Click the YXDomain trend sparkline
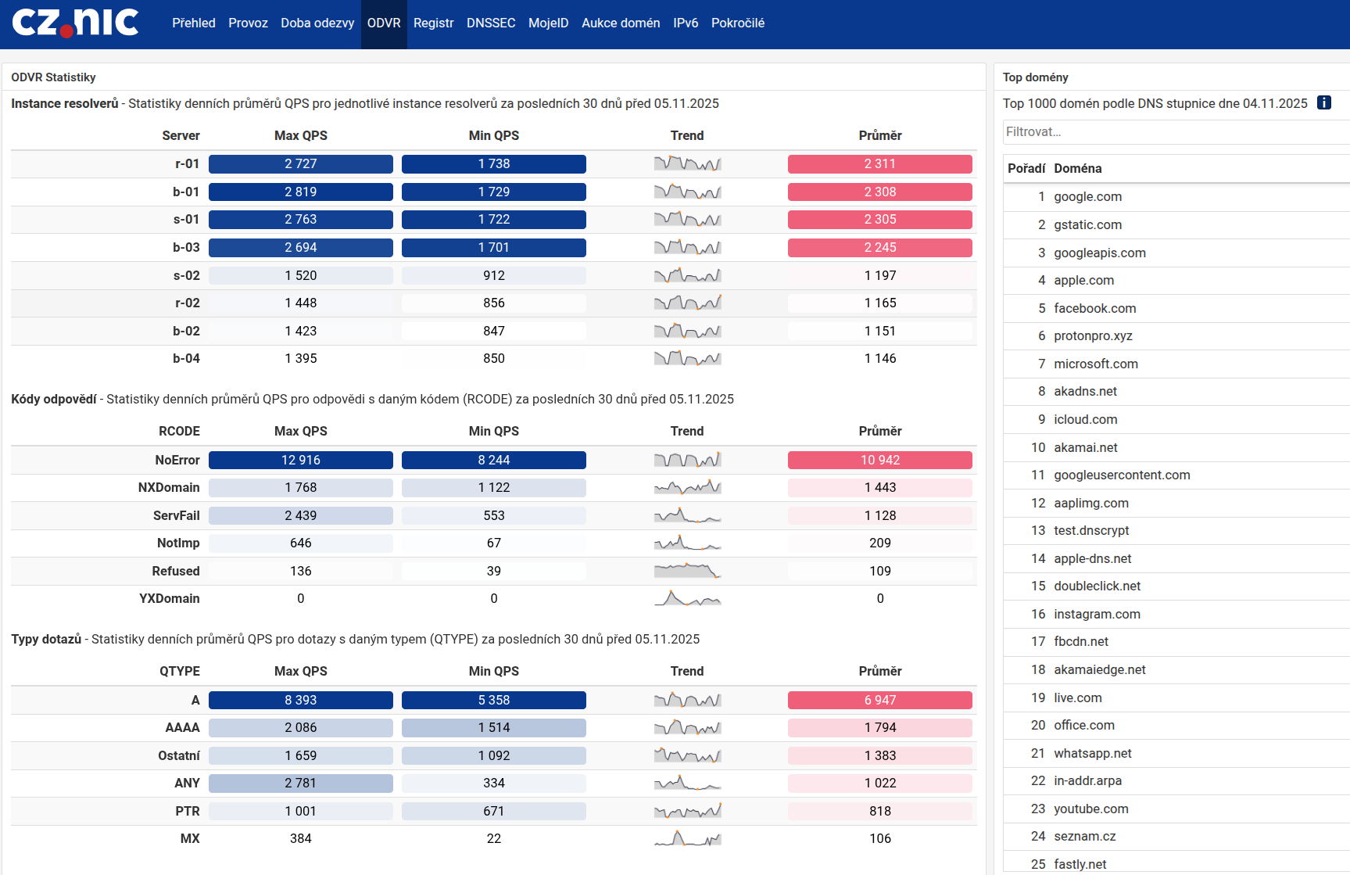Screen dimensions: 1350x875 click(x=687, y=599)
